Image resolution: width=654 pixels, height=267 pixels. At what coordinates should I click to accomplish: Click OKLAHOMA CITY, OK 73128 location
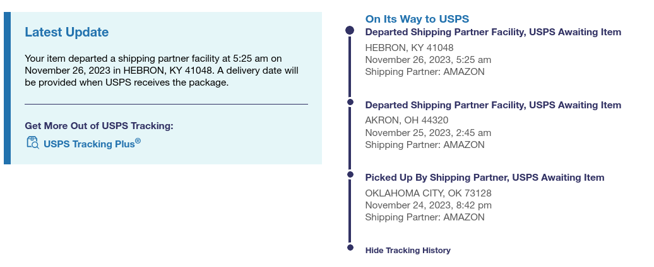pos(428,193)
